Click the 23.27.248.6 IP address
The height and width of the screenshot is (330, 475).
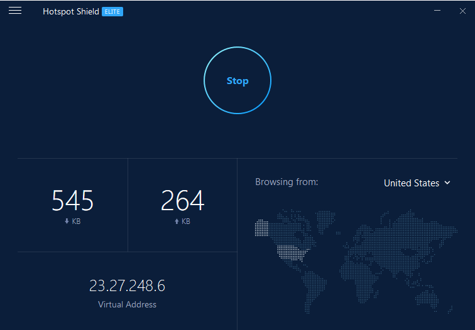pyautogui.click(x=127, y=285)
